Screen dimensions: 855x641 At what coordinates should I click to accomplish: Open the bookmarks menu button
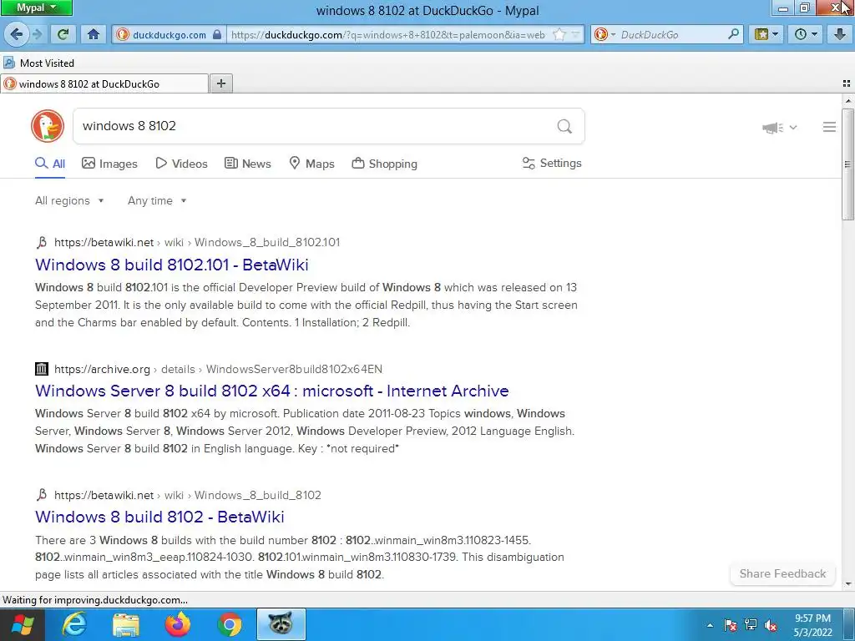pyautogui.click(x=766, y=35)
